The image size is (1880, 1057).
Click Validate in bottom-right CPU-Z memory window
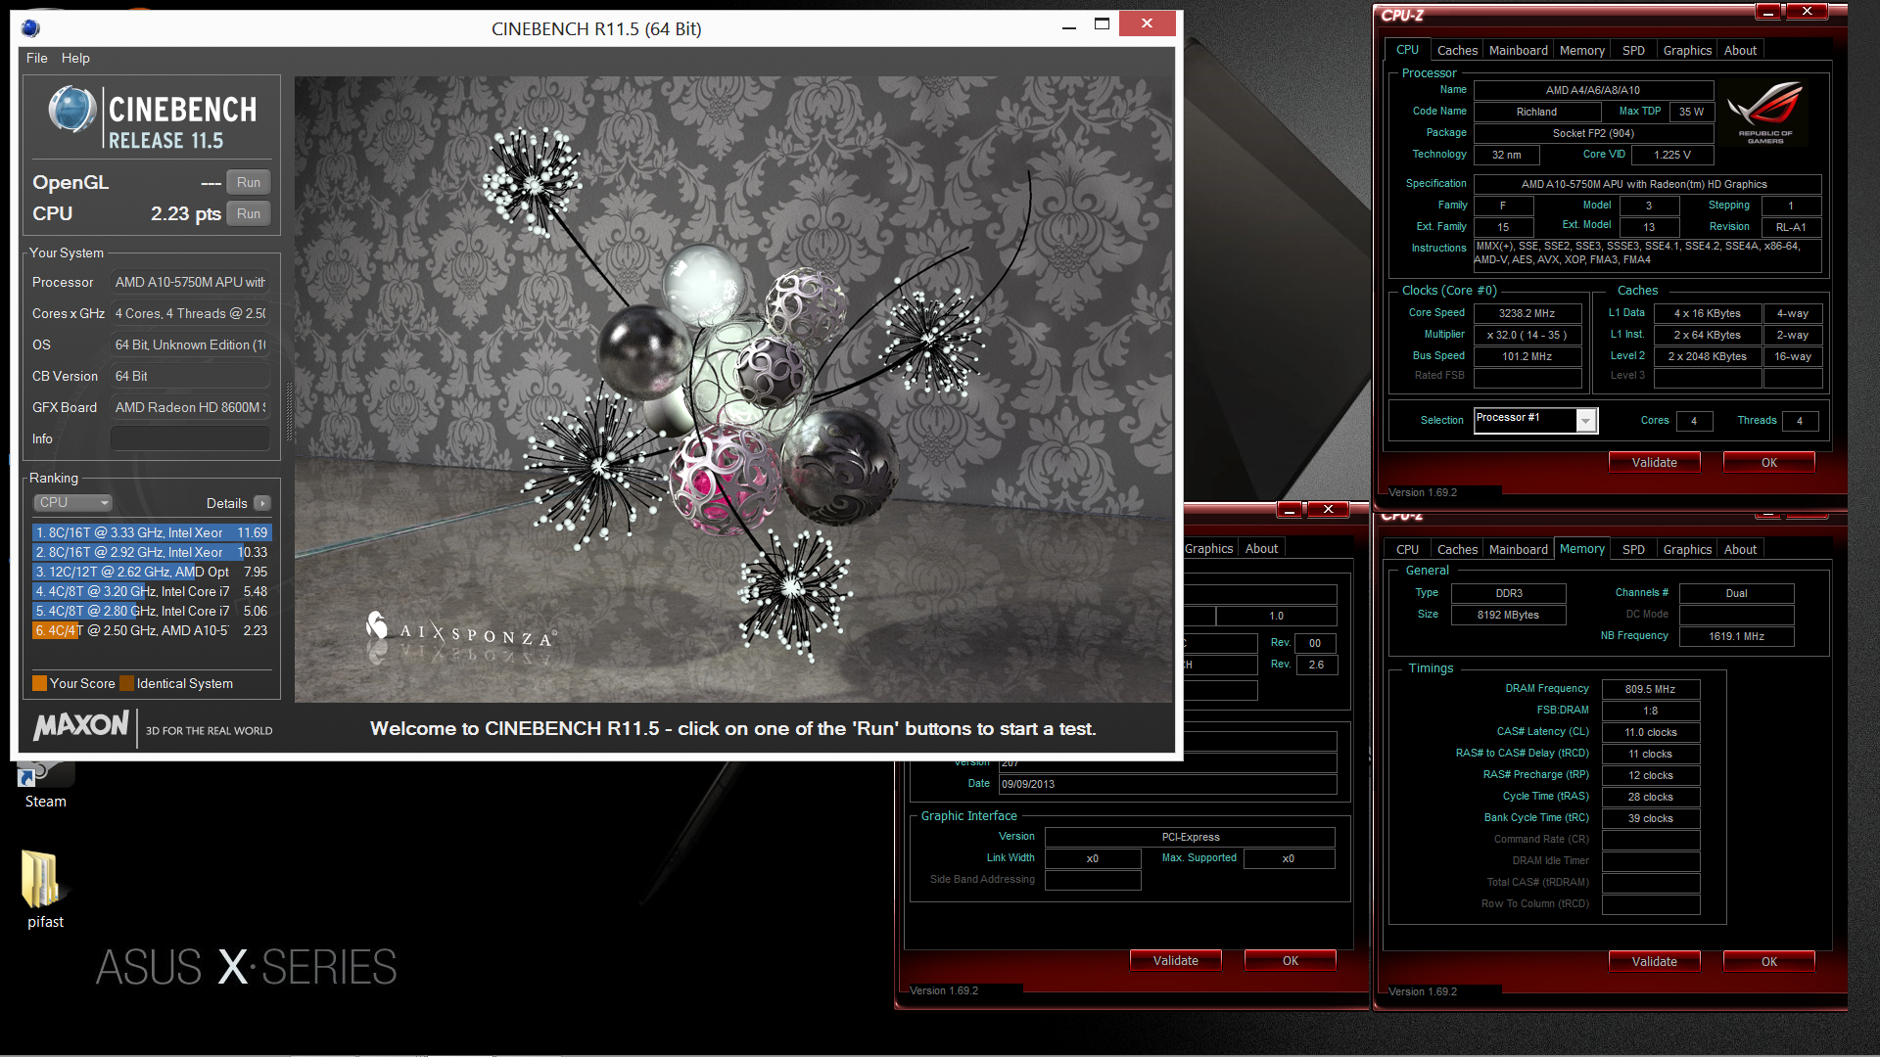(x=1654, y=961)
